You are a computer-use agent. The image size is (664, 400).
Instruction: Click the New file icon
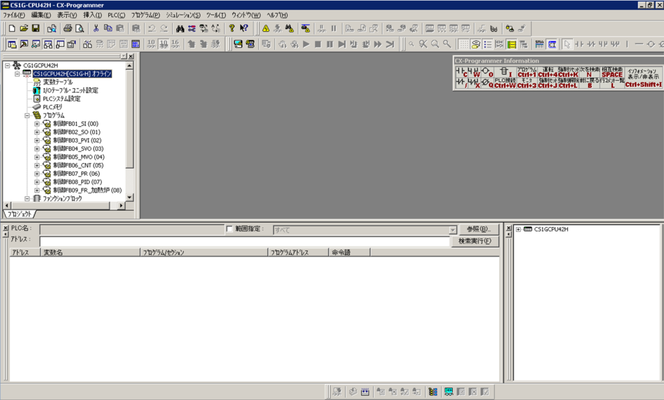coord(12,28)
